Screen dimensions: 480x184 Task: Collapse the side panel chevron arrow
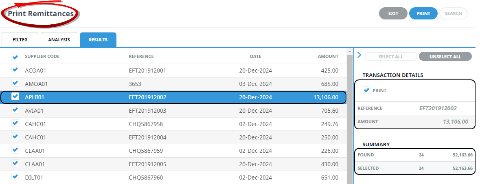pyautogui.click(x=359, y=55)
